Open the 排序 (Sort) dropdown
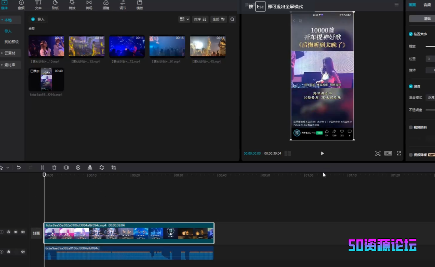 [x=200, y=19]
